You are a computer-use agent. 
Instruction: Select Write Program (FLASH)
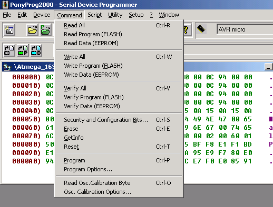pos(119,66)
